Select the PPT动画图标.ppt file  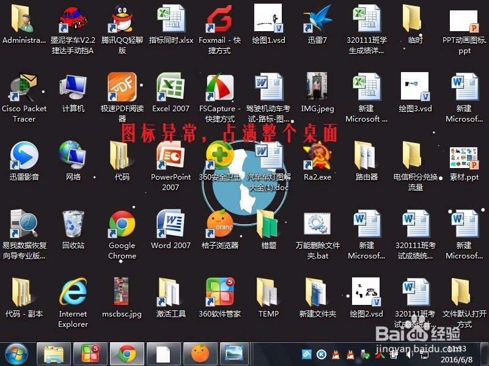click(464, 21)
